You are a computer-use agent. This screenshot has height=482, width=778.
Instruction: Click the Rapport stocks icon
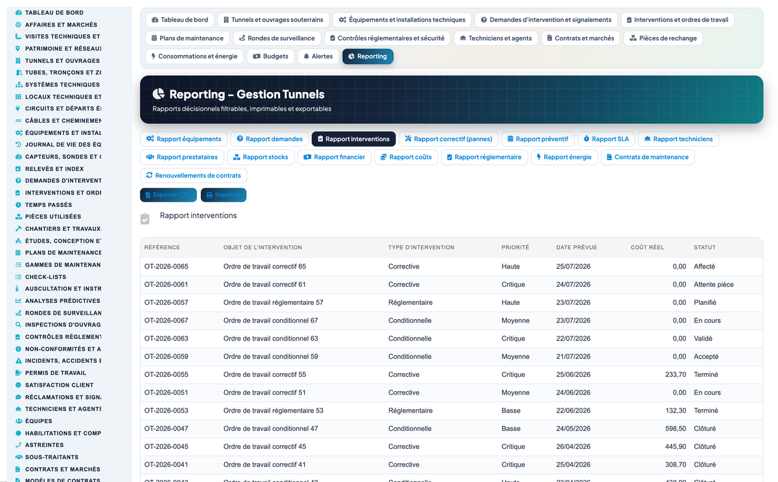[237, 157]
